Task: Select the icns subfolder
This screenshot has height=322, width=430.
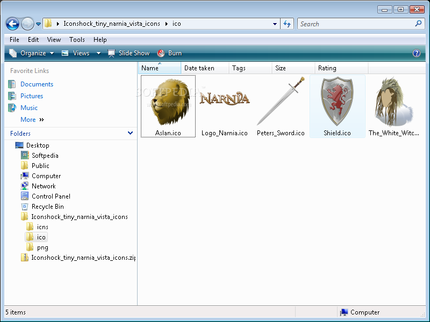Action: (42, 227)
